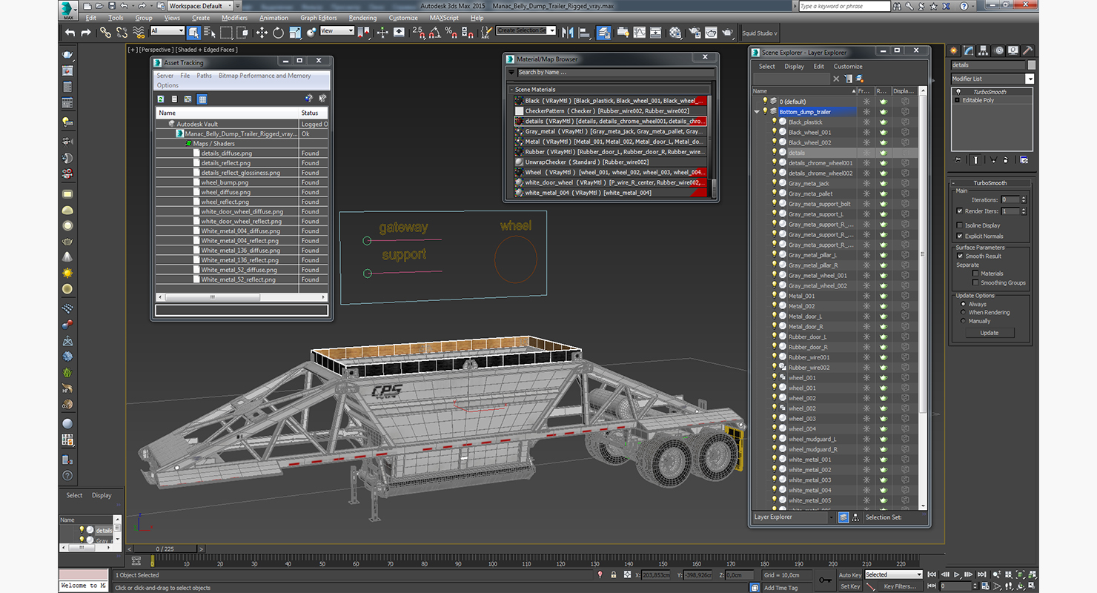Click the Key Filters button
1097x593 pixels.
[x=901, y=586]
